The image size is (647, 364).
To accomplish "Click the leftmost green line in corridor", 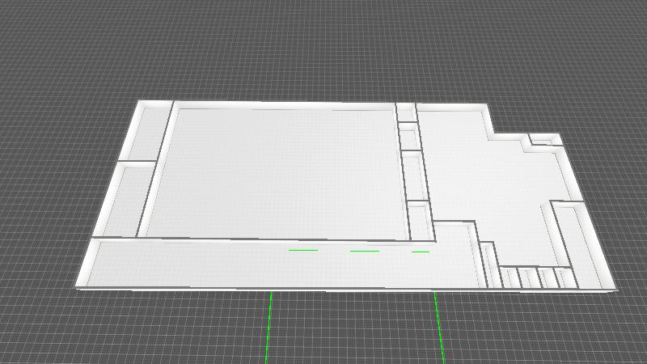I will click(303, 251).
